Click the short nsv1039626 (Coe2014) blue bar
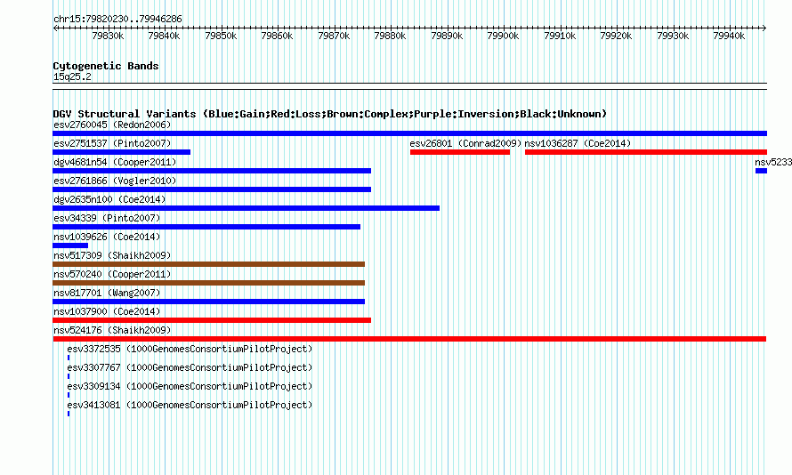This screenshot has height=475, width=792. (x=70, y=246)
